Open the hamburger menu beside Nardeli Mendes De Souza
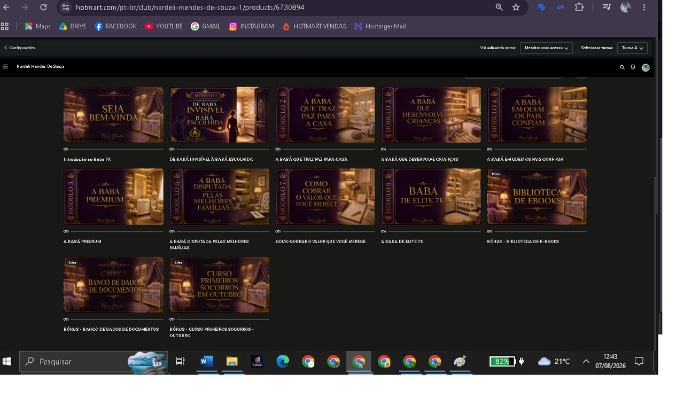Screen dimensions: 684x397 (x=5, y=67)
